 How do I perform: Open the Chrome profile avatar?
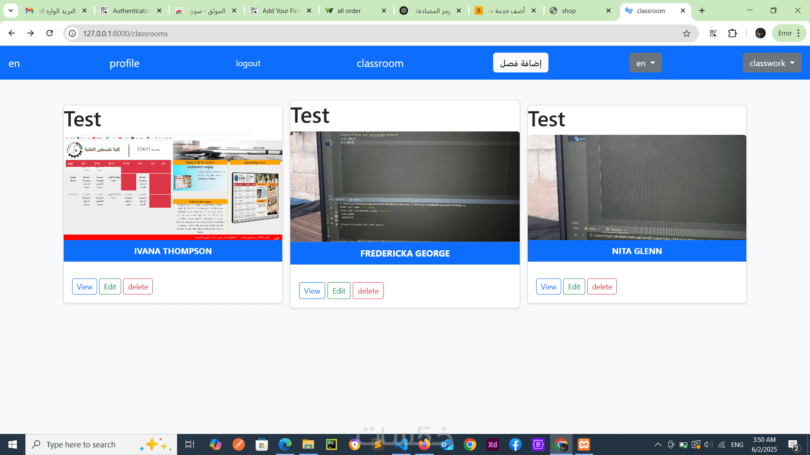pos(760,33)
